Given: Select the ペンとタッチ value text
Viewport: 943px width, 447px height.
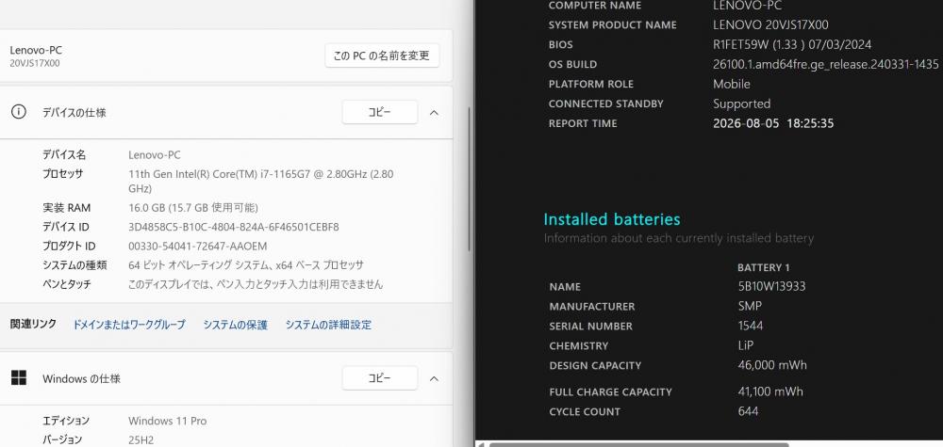Looking at the screenshot, I should 256,284.
